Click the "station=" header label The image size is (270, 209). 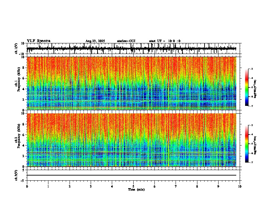[123, 41]
